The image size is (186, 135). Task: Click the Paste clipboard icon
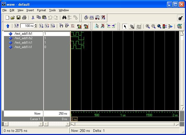(x=44, y=17)
